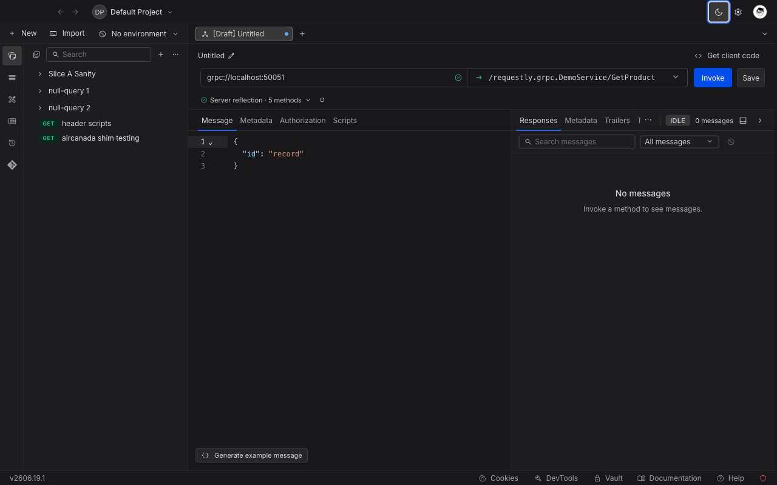This screenshot has height=485, width=777.
Task: Open the user profile avatar
Action: (760, 12)
